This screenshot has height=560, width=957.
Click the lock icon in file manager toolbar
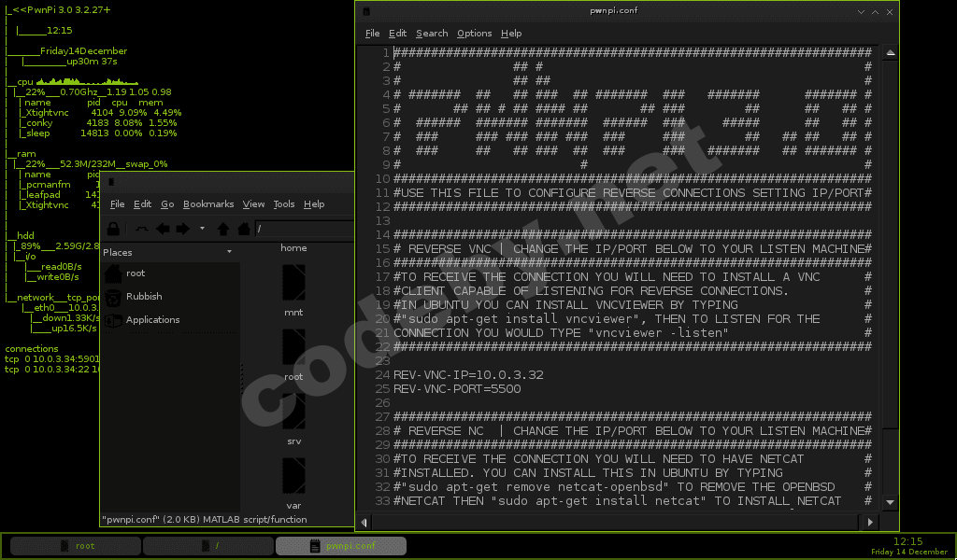pyautogui.click(x=113, y=229)
